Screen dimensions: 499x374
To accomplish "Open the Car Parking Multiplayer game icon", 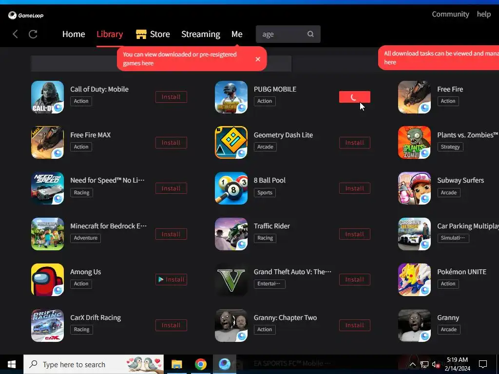I will pos(414,234).
